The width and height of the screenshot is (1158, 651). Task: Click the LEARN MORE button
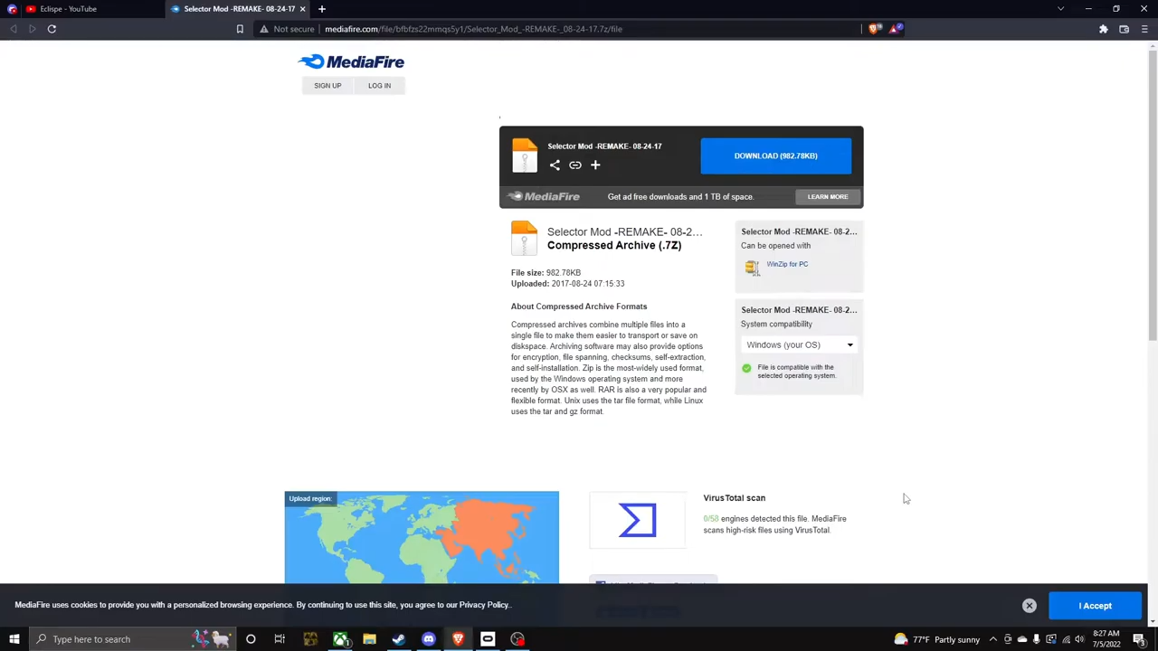[x=828, y=196]
